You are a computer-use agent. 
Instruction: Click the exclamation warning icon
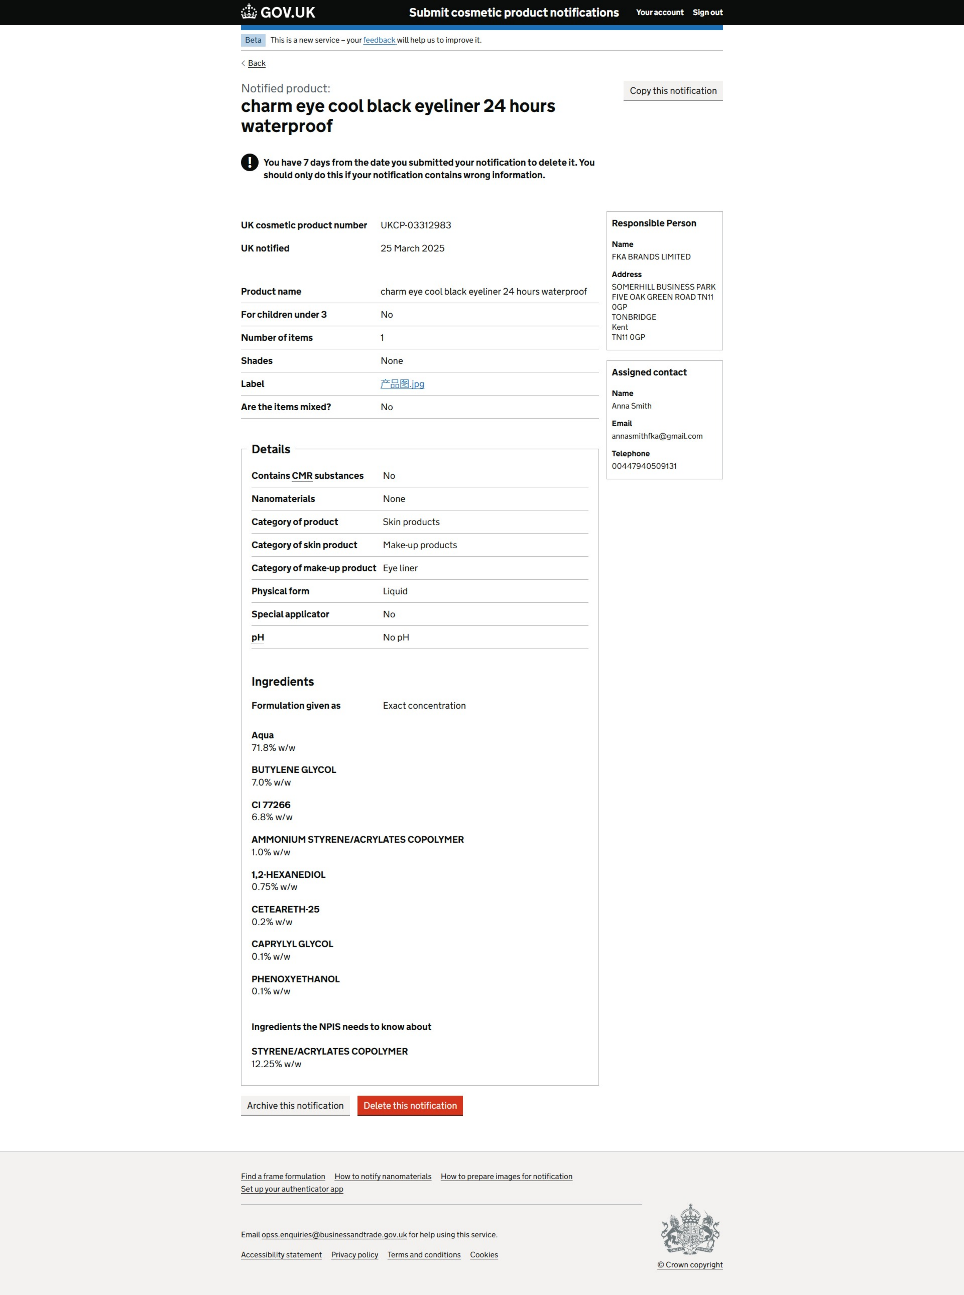click(250, 162)
